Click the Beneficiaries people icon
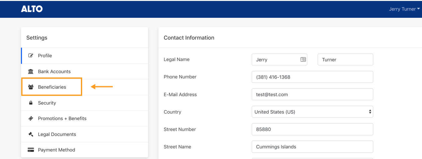The width and height of the screenshot is (422, 159). pos(31,87)
